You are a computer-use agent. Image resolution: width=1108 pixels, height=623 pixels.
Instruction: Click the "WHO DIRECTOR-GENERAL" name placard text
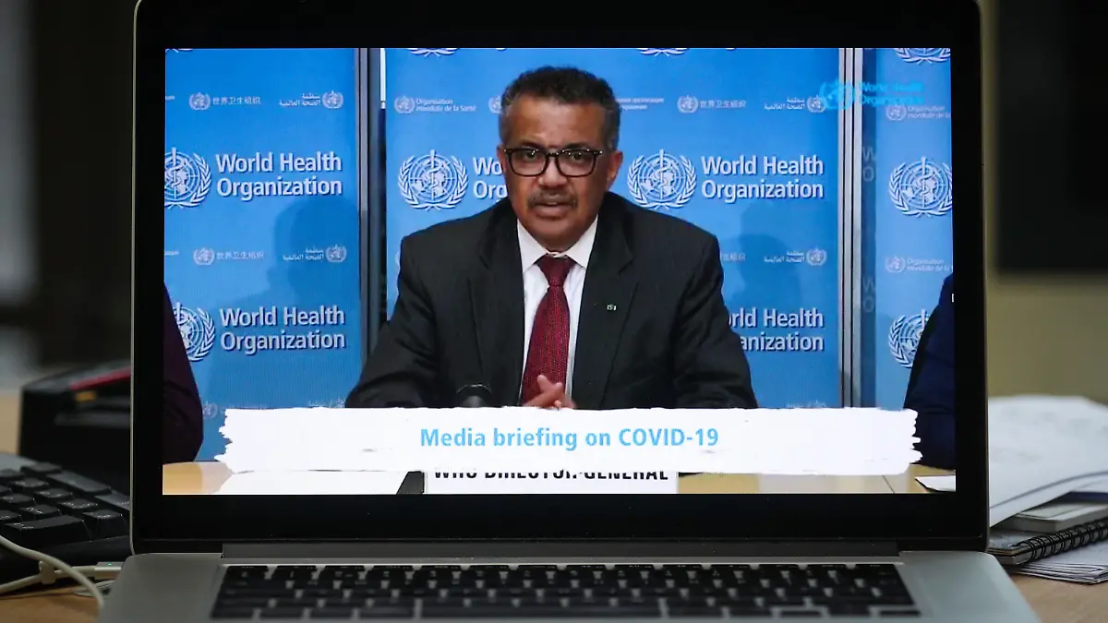(x=550, y=476)
